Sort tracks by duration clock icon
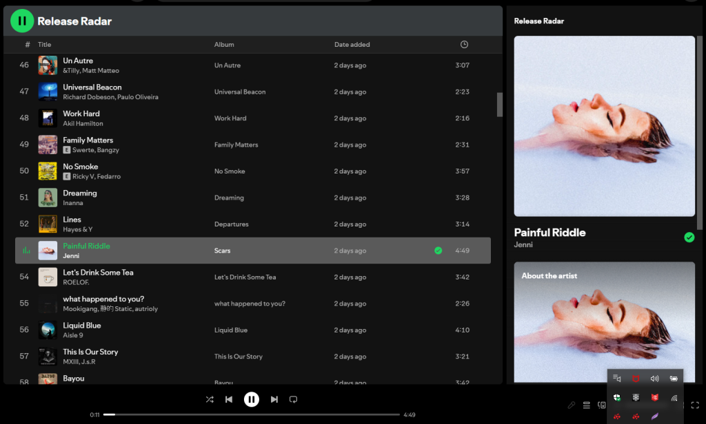706x424 pixels. [464, 44]
